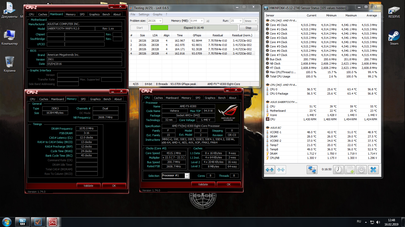Open the LinX Graphs menu

(157, 14)
